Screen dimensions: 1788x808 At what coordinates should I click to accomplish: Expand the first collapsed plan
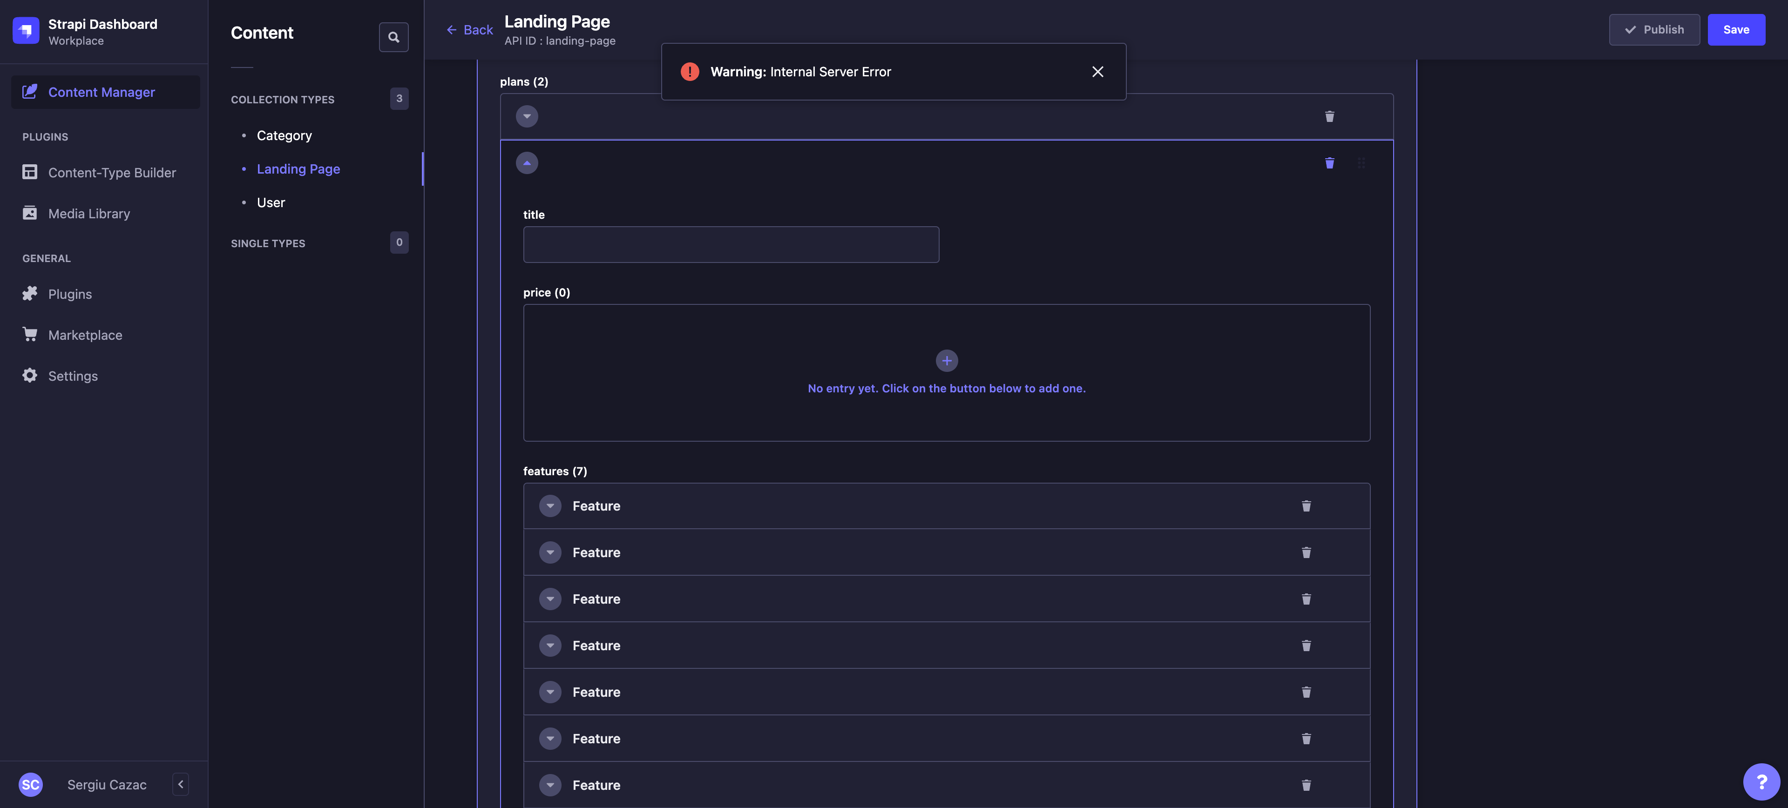click(527, 116)
